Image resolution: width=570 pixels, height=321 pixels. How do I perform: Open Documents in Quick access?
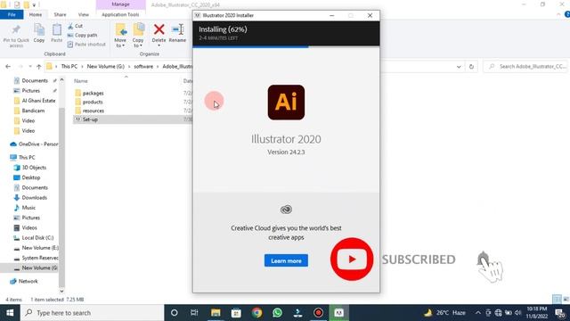(35, 80)
